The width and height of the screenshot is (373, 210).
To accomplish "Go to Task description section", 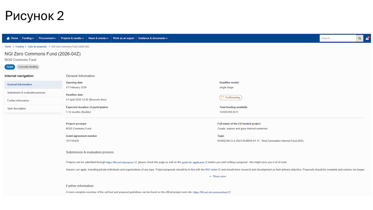I will click(17, 108).
